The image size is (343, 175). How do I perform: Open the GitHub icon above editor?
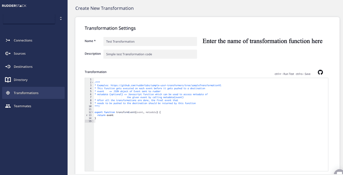tap(320, 72)
